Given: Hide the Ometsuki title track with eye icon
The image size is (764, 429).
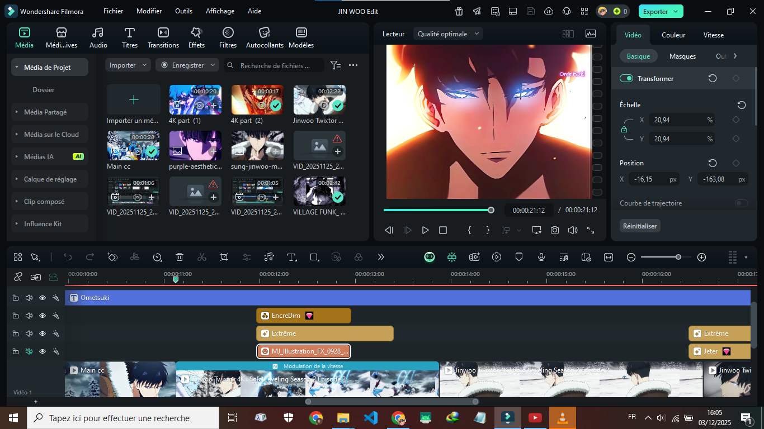Looking at the screenshot, I should pyautogui.click(x=43, y=298).
